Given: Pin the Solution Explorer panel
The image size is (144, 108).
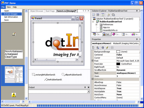Looking at the screenshot, I should point(137,11).
